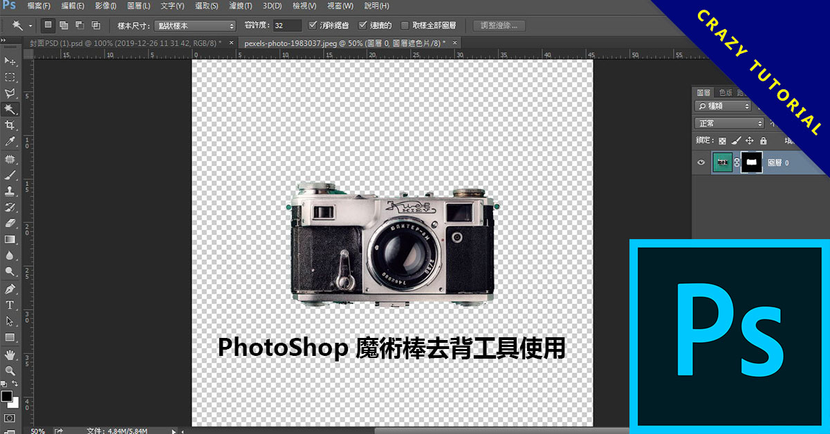This screenshot has height=434, width=830.
Task: Toggle lock transparent pixels
Action: [x=722, y=140]
